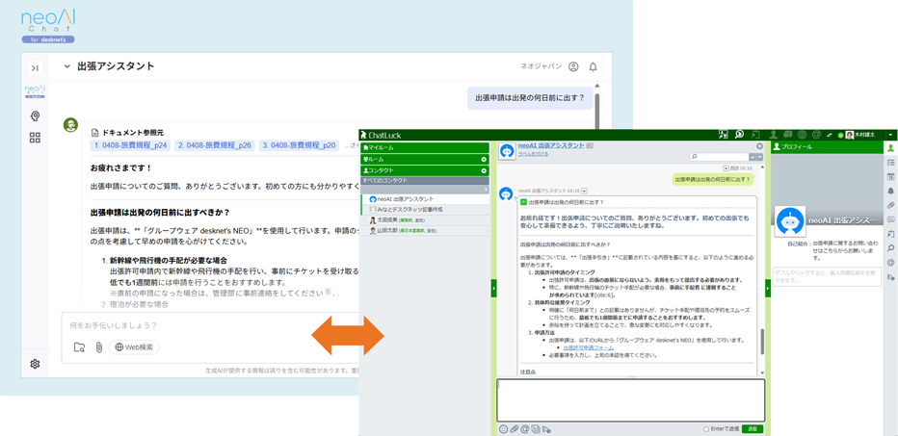Open notifications bell in neoAI Chat
Viewport: 898px width, 436px height.
[593, 67]
